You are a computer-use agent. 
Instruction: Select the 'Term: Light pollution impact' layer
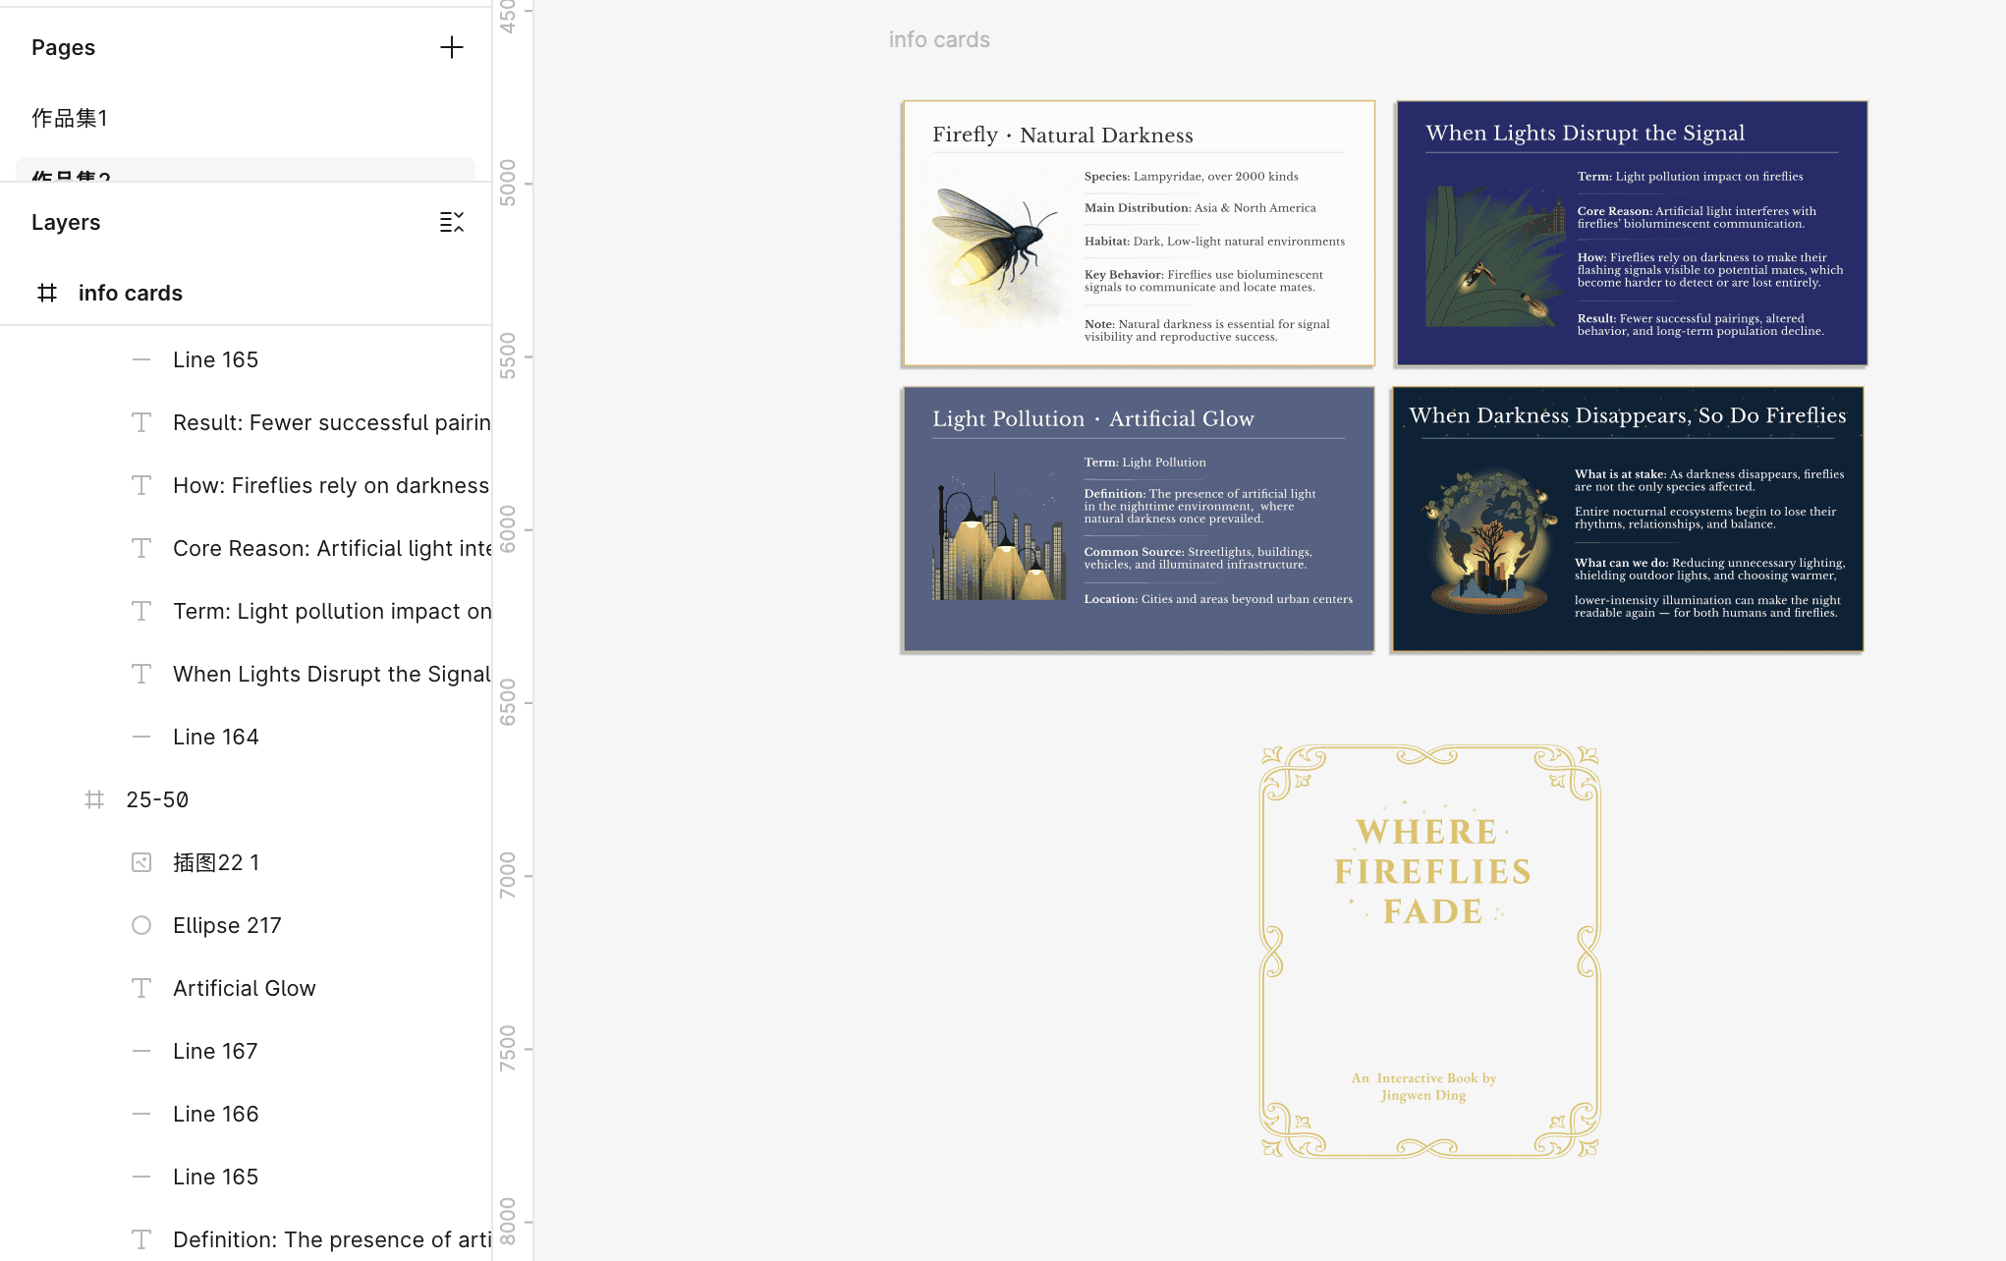coord(331,611)
